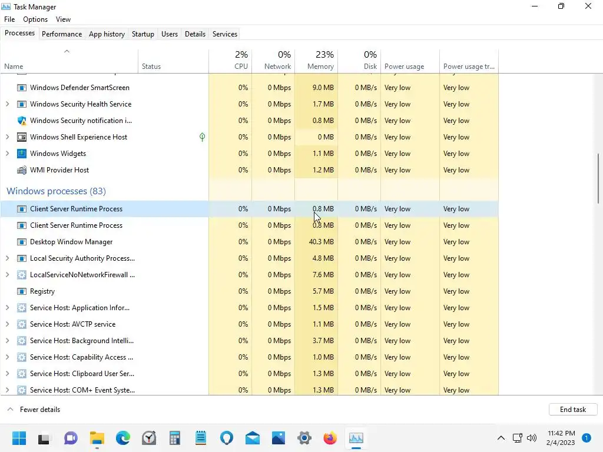Open the notification badge in tray
The width and height of the screenshot is (603, 452).
pyautogui.click(x=587, y=438)
